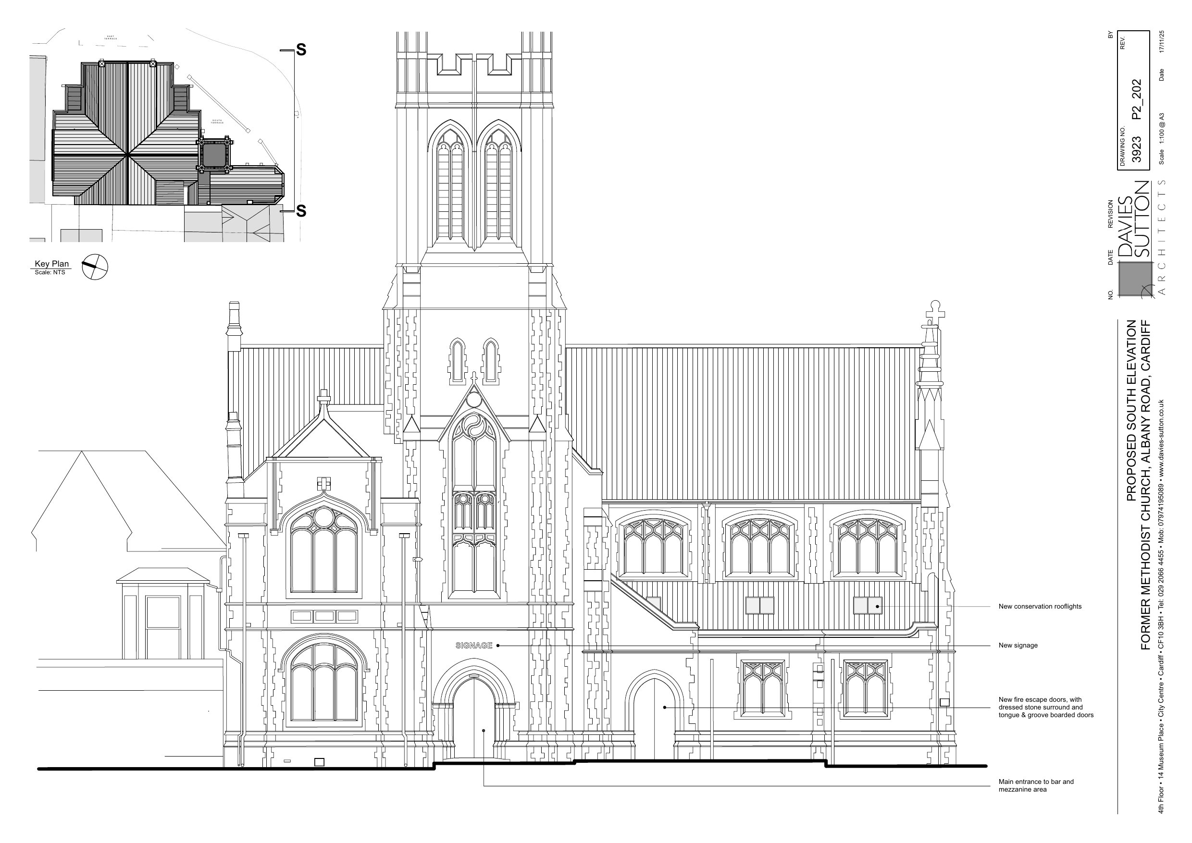Click the date 17/11/25 in title block

1161,41
